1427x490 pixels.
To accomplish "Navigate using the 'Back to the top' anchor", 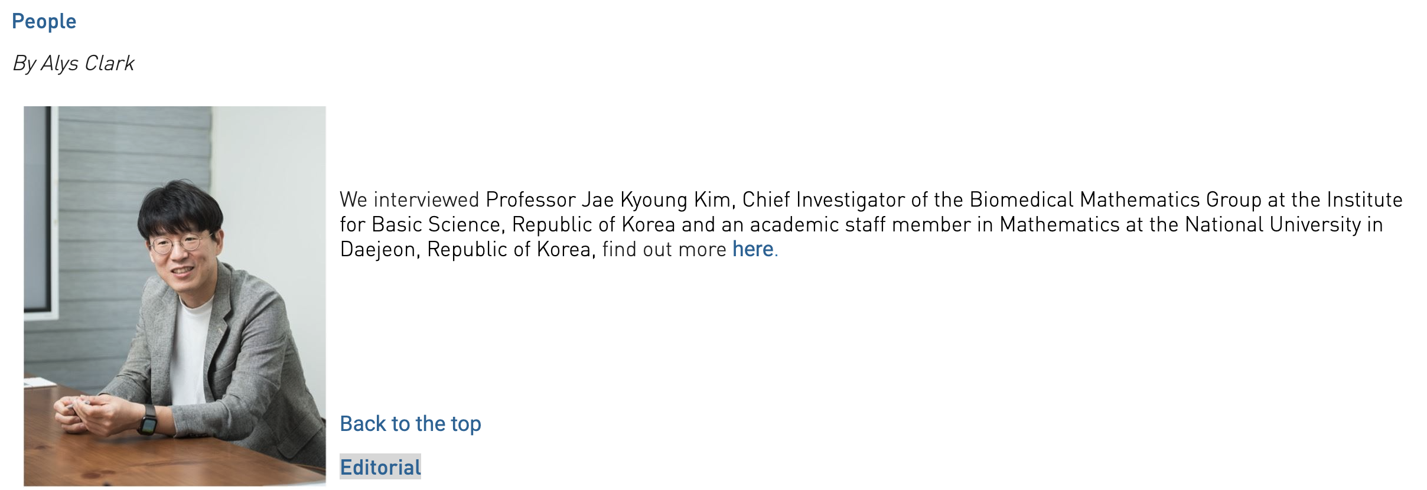I will point(410,423).
